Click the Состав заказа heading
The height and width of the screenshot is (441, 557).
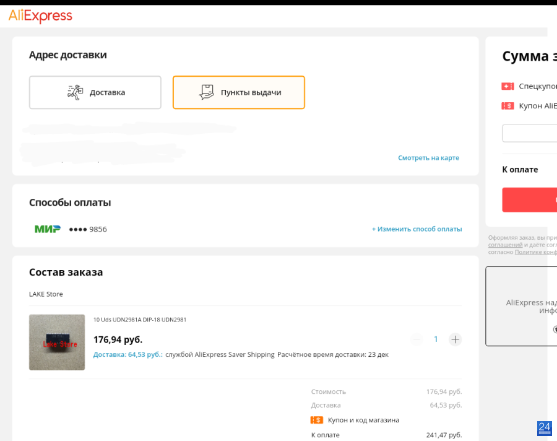[x=66, y=272]
